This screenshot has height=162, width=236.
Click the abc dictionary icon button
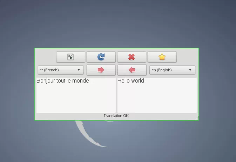point(70,57)
